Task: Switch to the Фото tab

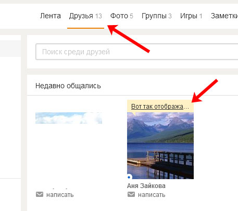Action: pyautogui.click(x=122, y=16)
